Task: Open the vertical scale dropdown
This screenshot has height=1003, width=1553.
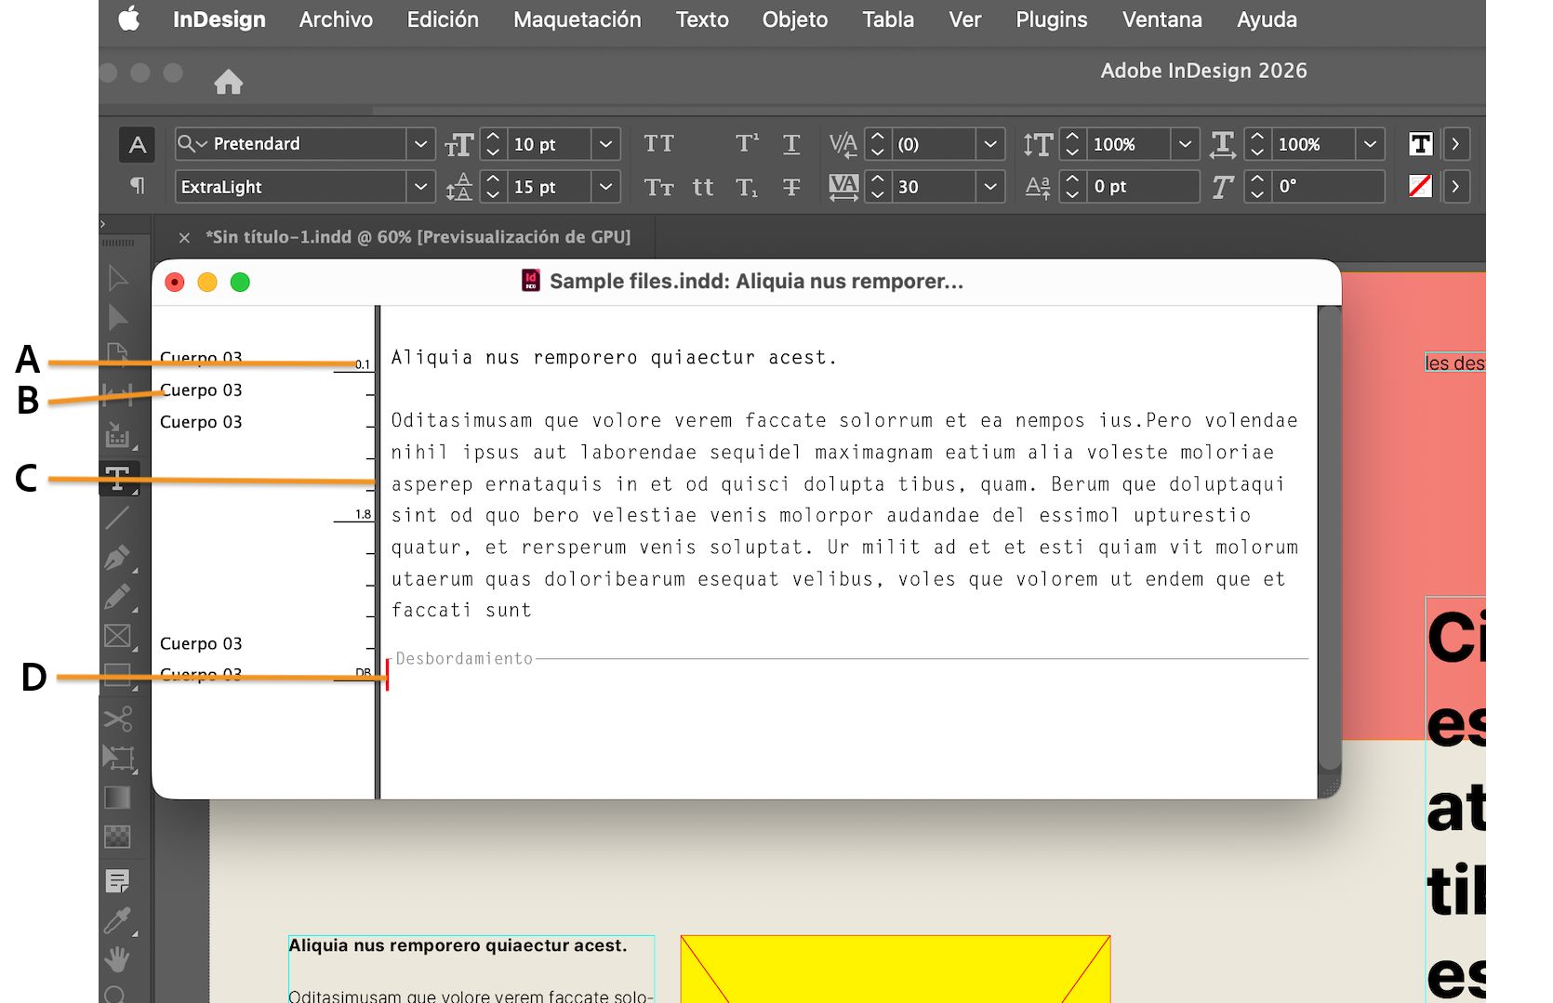Action: click(1185, 144)
